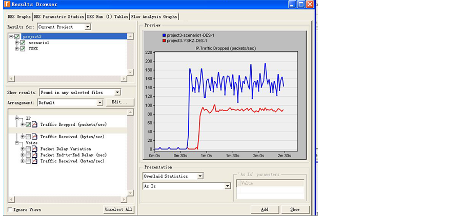Open the Overlaid Statistics presentation dropdown
Viewport: 463px width, 216px height.
200,176
